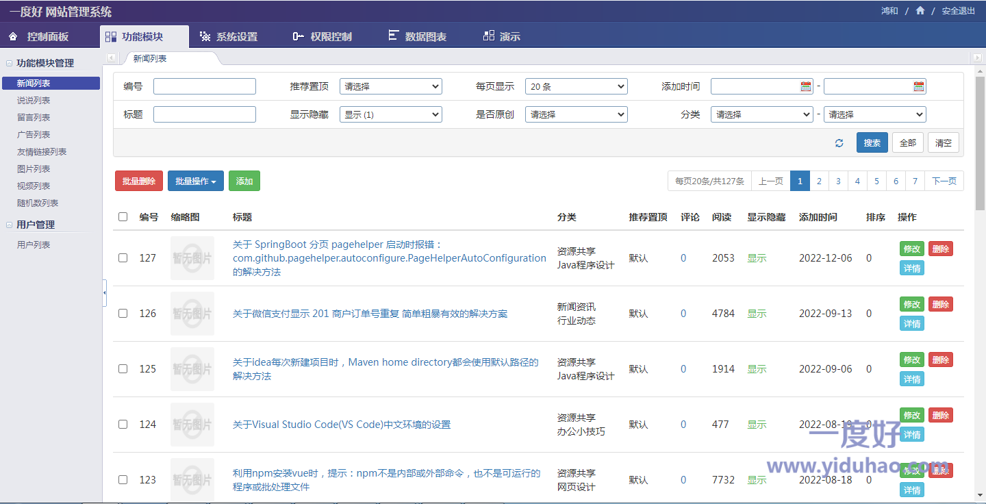Image resolution: width=986 pixels, height=504 pixels.
Task: Check the checkbox for row 126
Action: [123, 314]
